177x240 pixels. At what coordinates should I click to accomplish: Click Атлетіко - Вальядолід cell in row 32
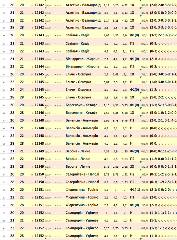click(x=83, y=5)
